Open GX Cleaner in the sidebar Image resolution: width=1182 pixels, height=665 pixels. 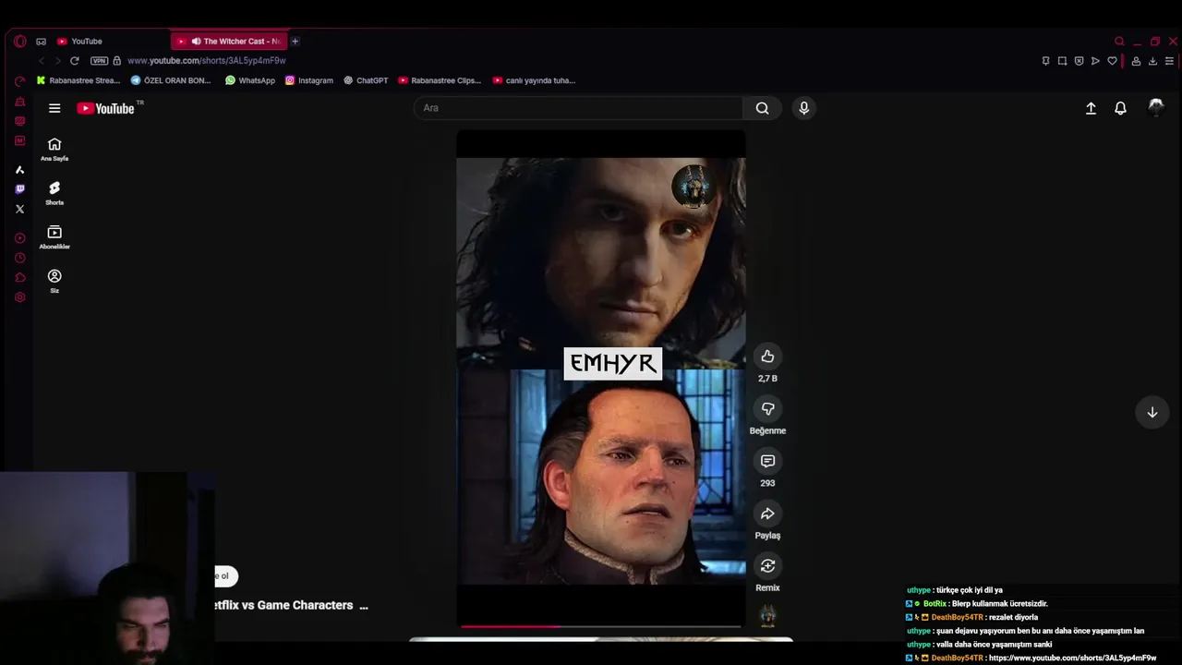pyautogui.click(x=19, y=101)
